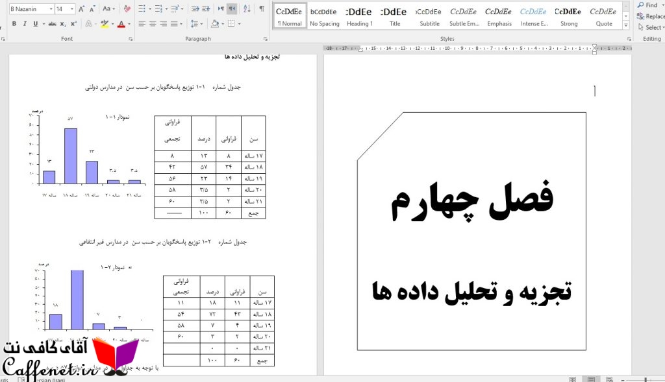Expand underline style dropdown arrow
This screenshot has width=665, height=382.
tap(44, 24)
